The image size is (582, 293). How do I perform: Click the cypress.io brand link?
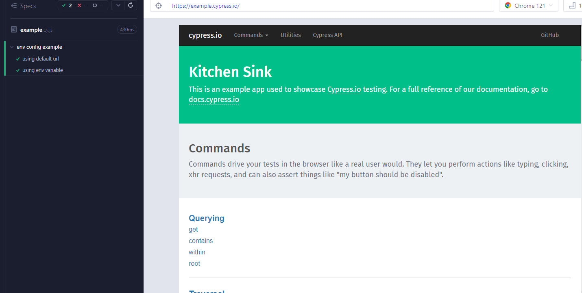pyautogui.click(x=205, y=35)
